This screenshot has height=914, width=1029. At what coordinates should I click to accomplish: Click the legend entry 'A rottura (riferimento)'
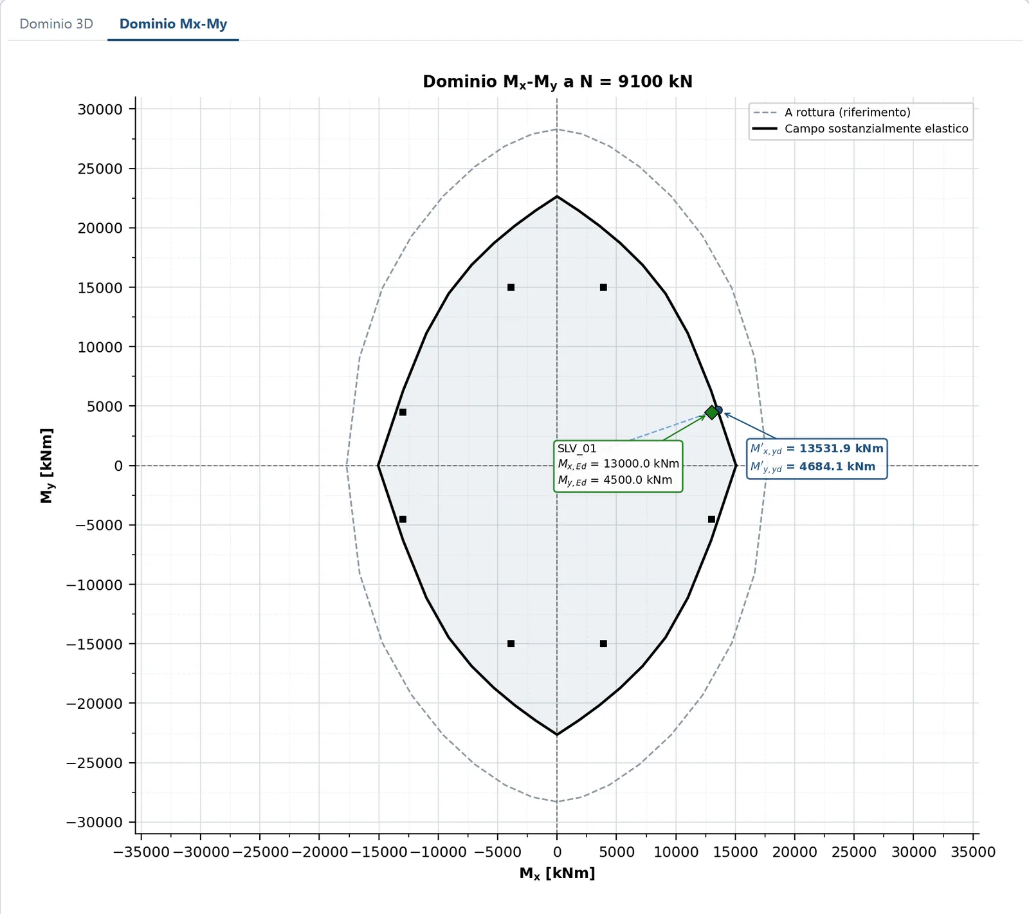(x=847, y=112)
